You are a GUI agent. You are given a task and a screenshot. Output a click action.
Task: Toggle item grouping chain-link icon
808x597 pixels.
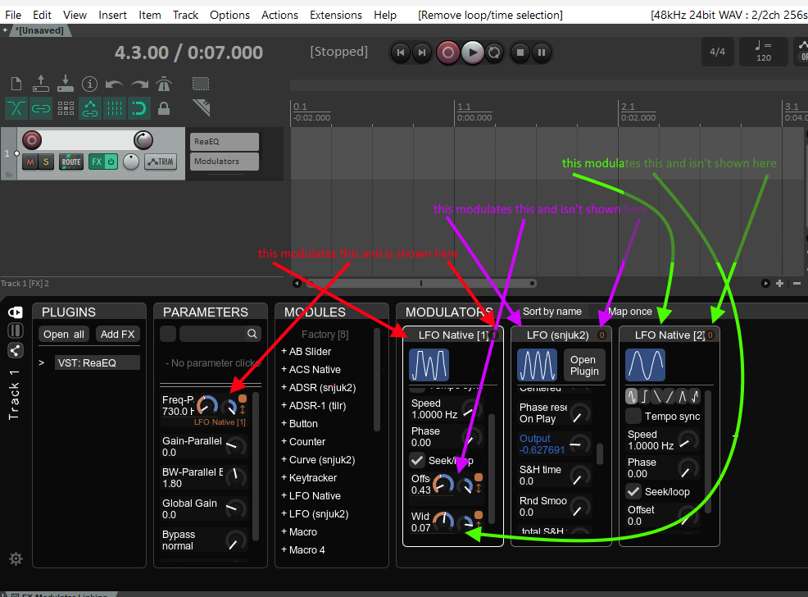41,108
